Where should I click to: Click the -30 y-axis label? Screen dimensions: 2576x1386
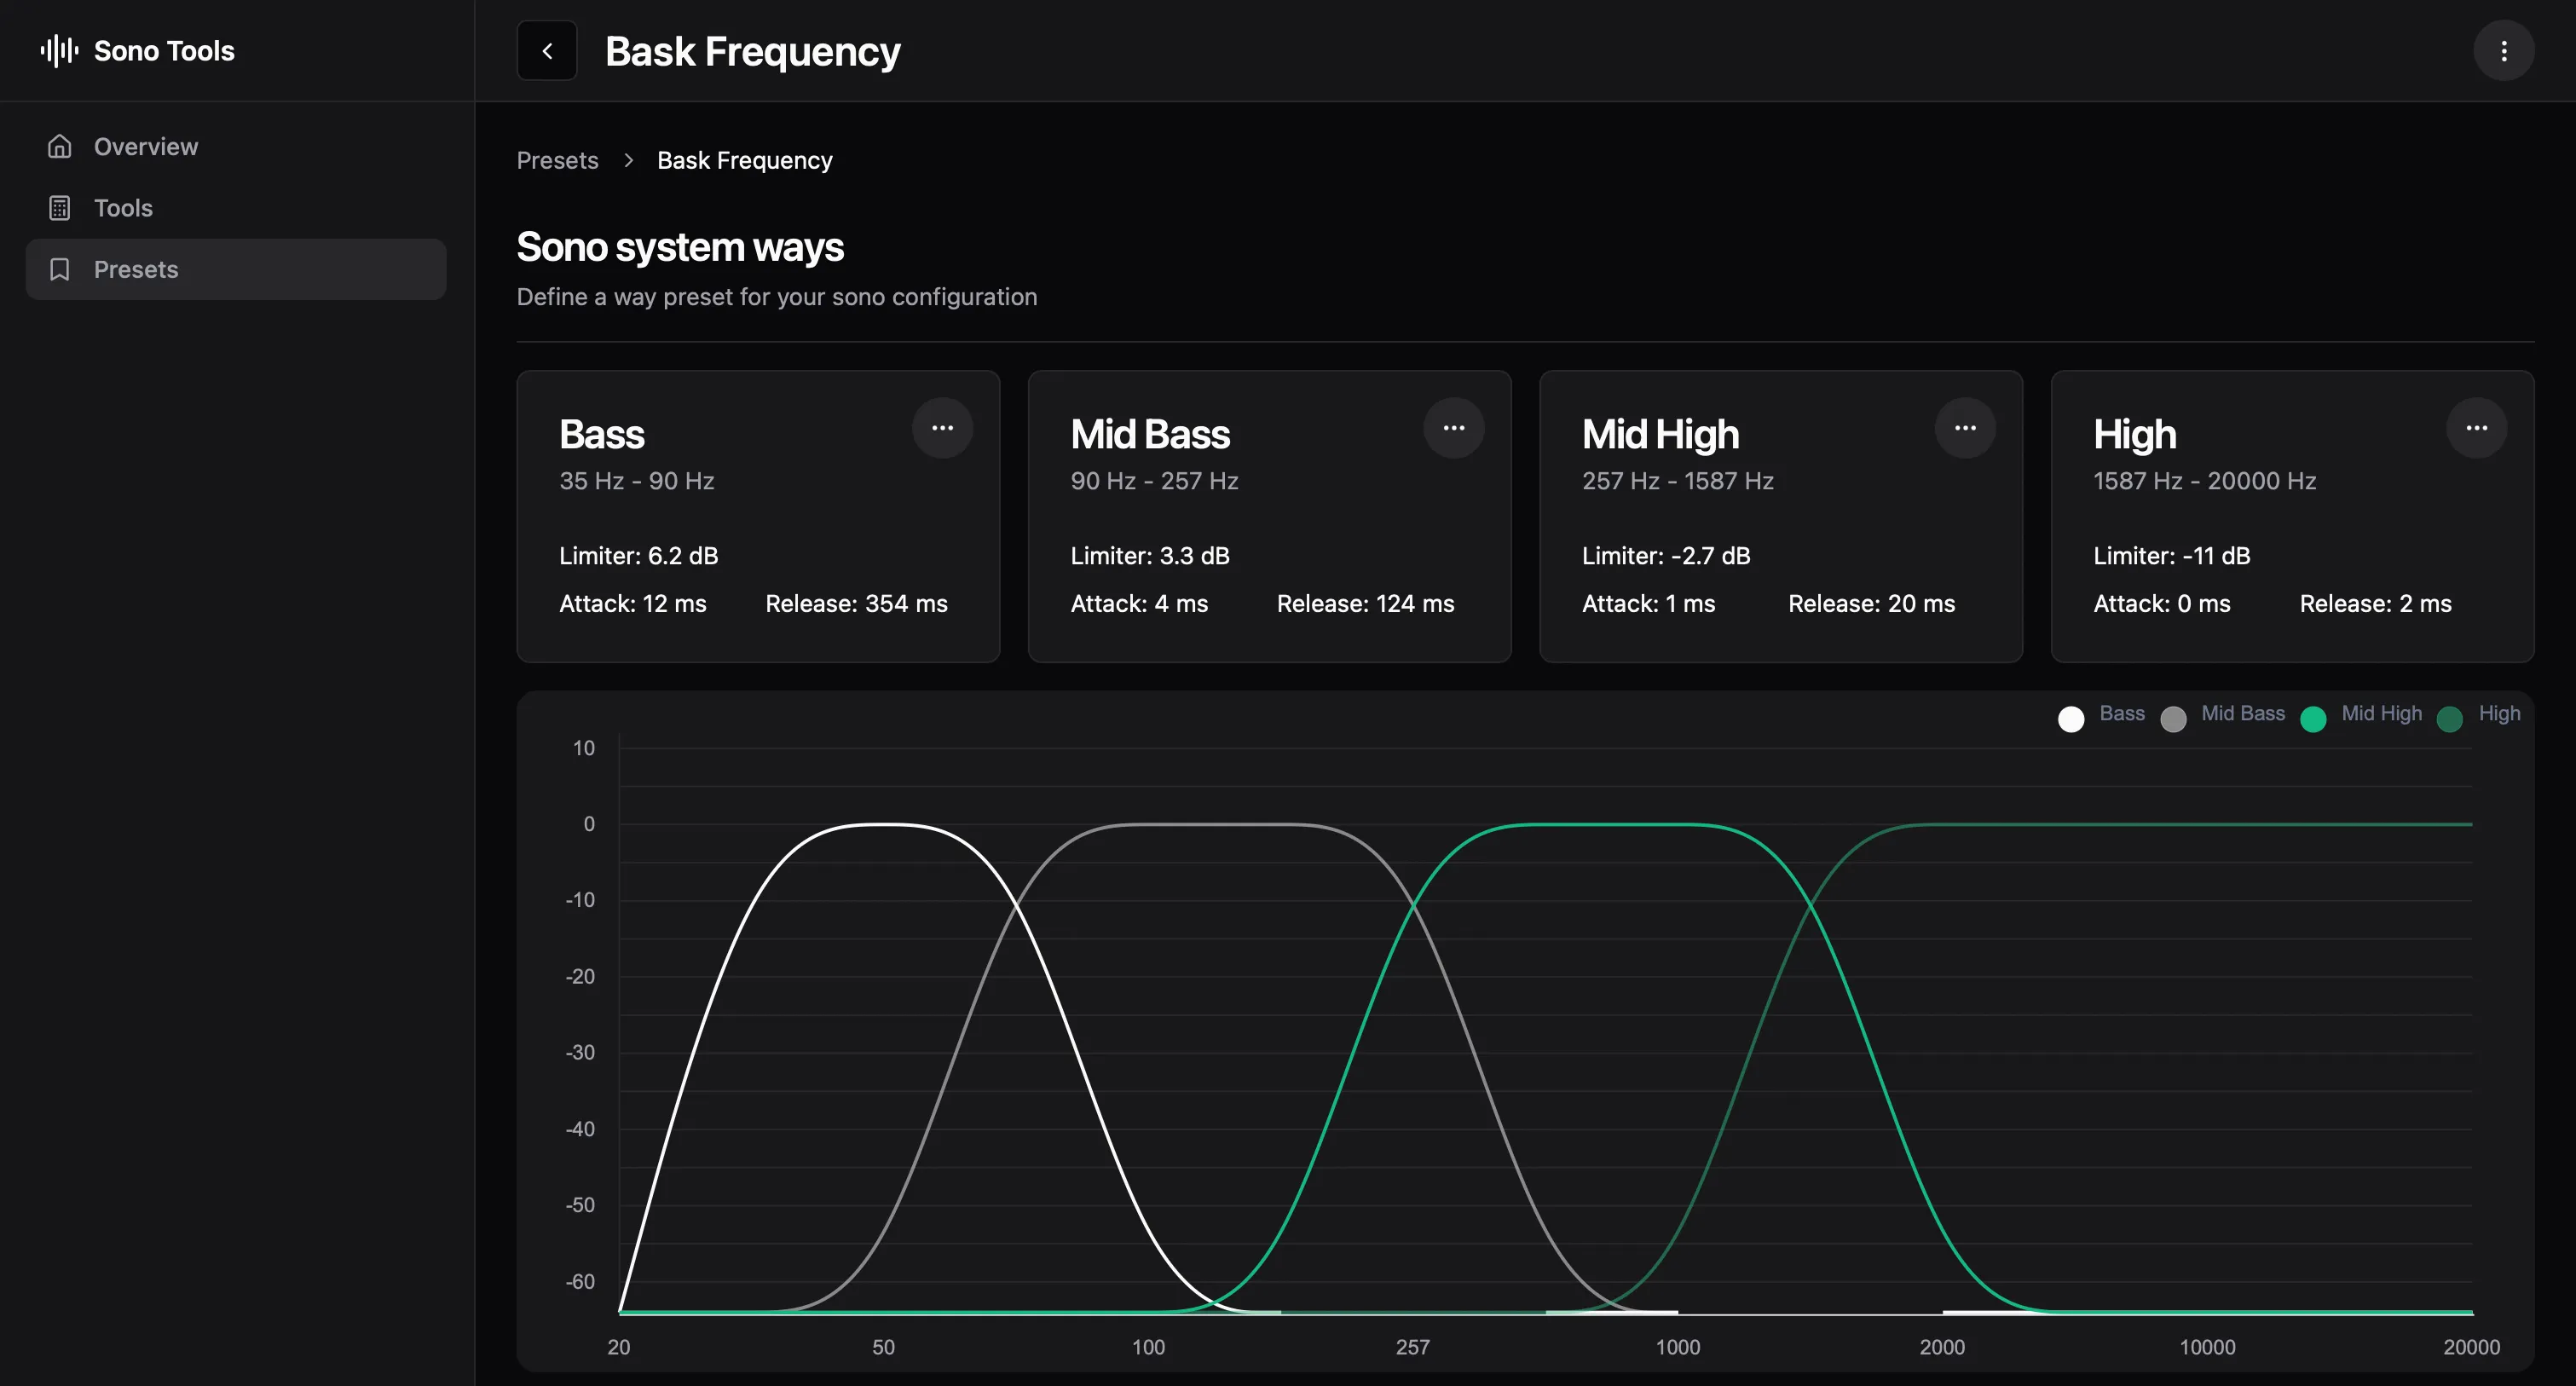(580, 1053)
